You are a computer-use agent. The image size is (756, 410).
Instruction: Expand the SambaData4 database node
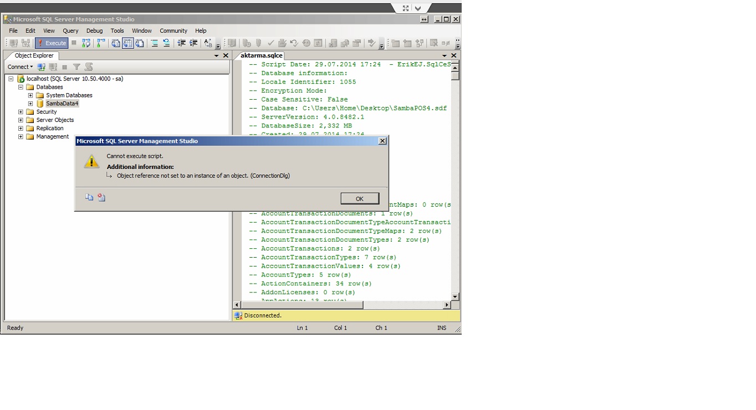[x=30, y=104]
